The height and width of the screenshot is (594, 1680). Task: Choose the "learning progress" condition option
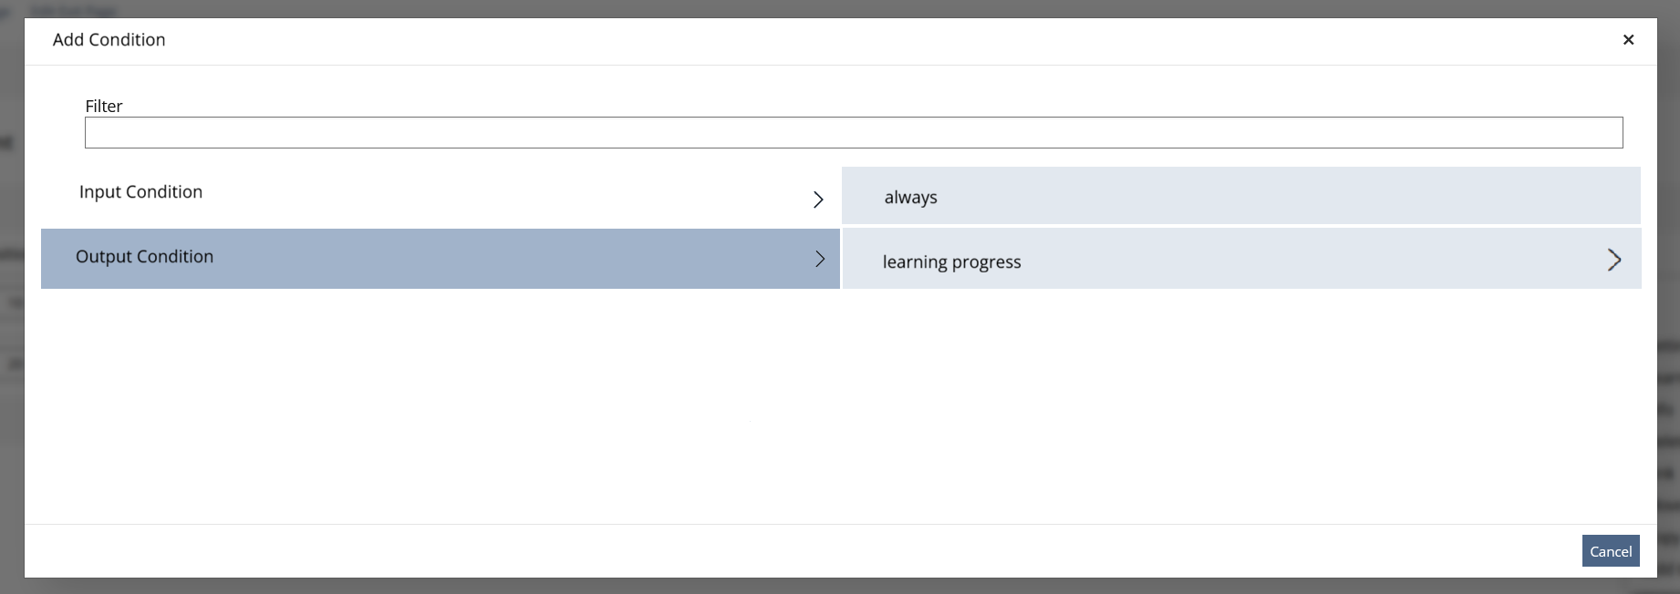(x=1241, y=259)
